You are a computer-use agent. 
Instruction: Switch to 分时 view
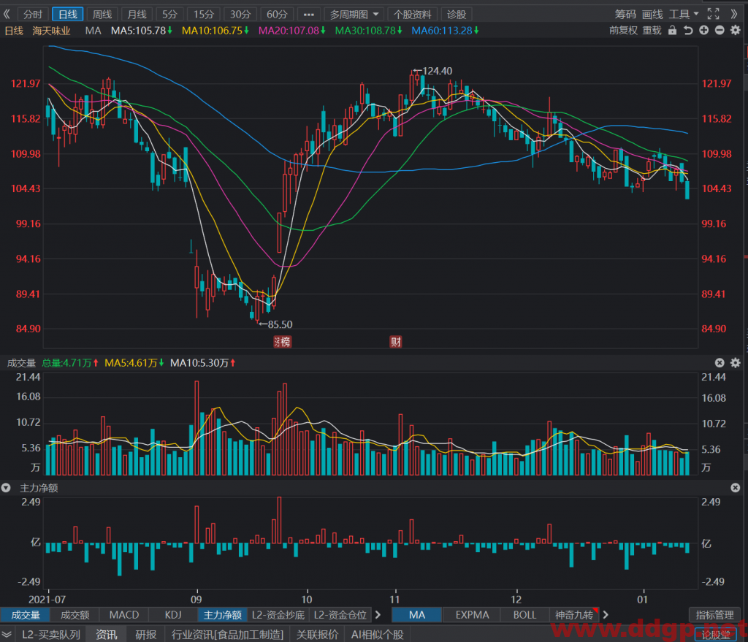tap(33, 15)
